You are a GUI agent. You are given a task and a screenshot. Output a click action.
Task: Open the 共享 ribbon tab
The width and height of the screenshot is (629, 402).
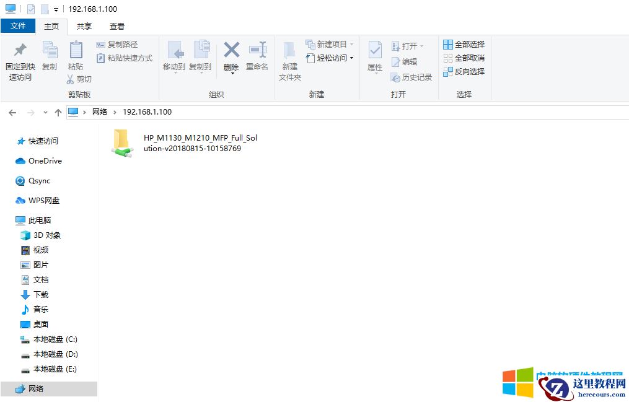84,26
